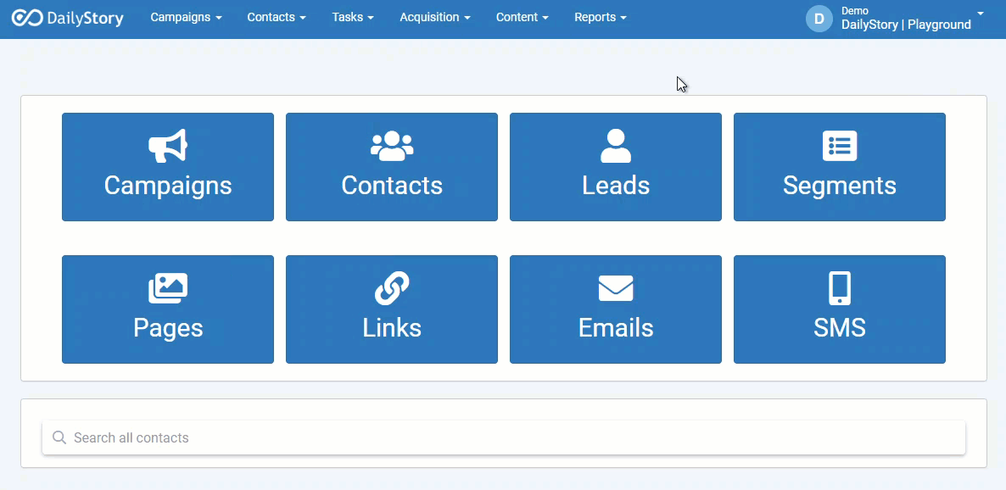
Task: Click the magnifier icon in search box
Action: point(59,437)
